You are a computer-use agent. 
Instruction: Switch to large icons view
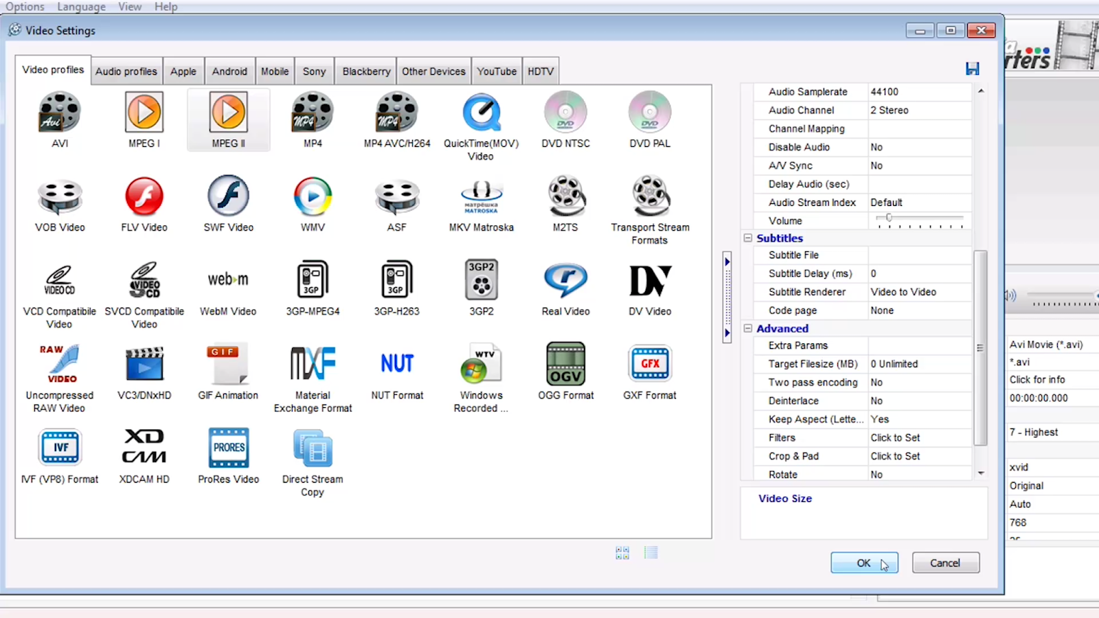(622, 553)
